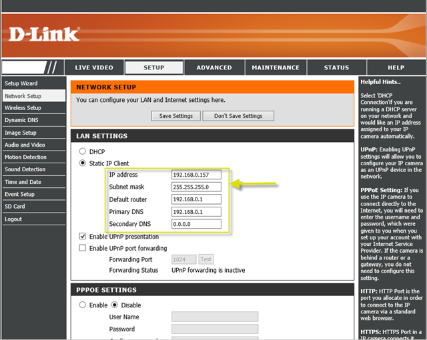Open Setup Wizard in sidebar

point(34,83)
